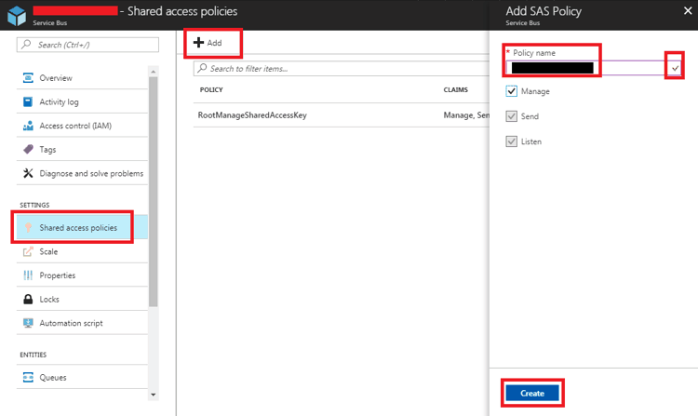Click the Overview icon in sidebar

tap(29, 78)
